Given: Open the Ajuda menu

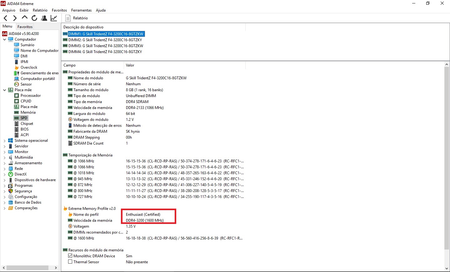Looking at the screenshot, I should point(101,10).
